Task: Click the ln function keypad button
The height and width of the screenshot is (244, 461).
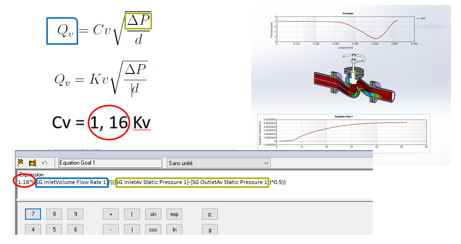Action: [174, 229]
